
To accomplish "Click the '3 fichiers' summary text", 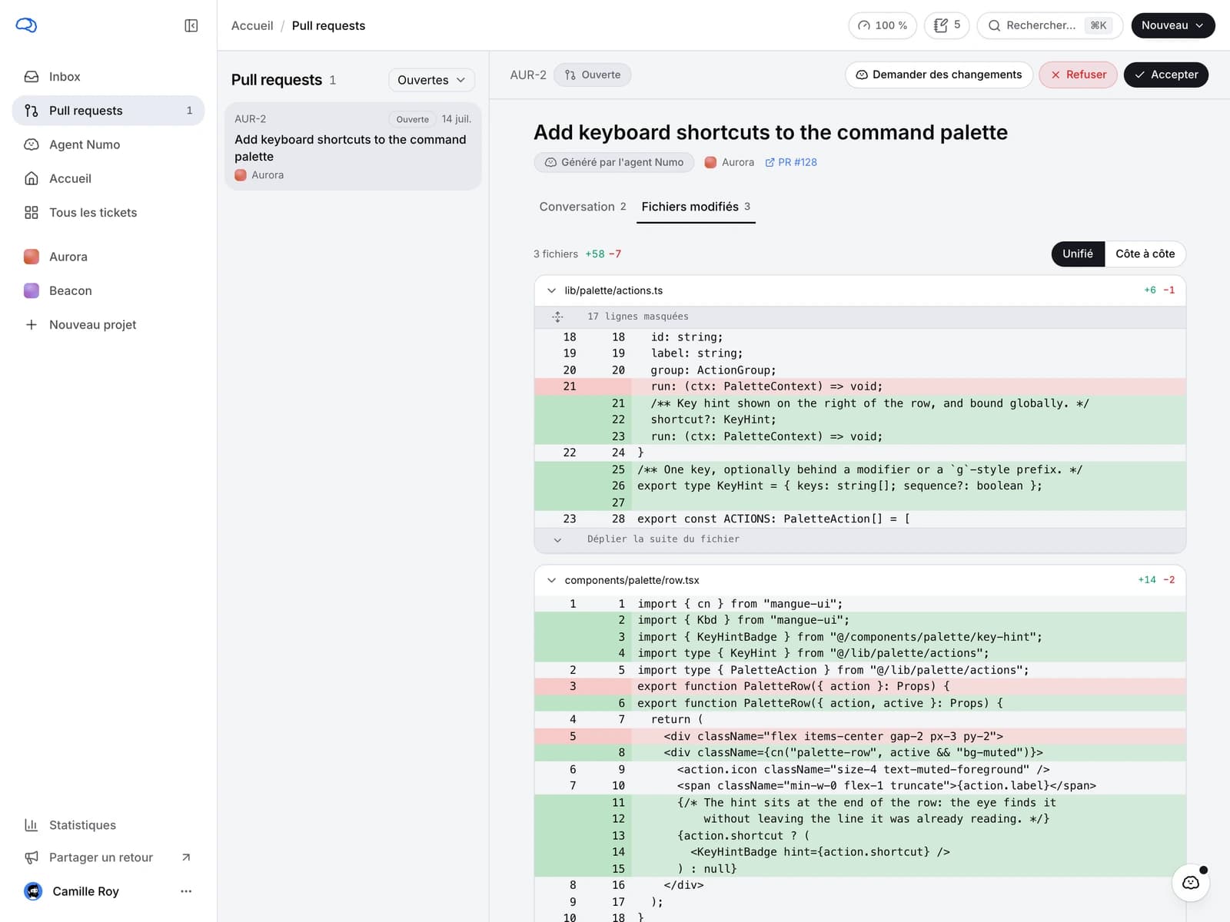I will [x=556, y=254].
